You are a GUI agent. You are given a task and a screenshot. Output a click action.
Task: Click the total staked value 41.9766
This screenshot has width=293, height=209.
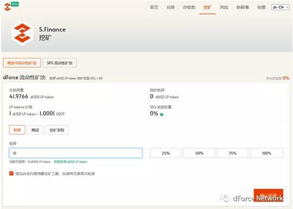click(x=18, y=96)
